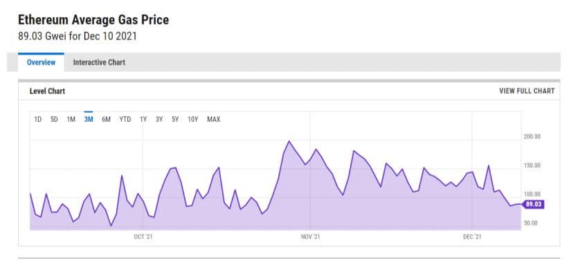Select the 1M time range
This screenshot has width=569, height=263.
tap(71, 119)
